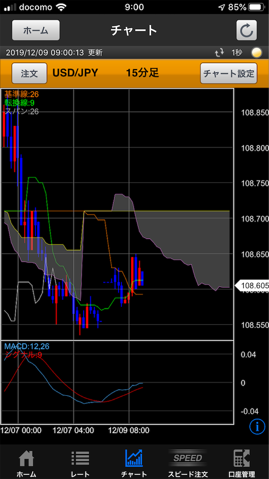This screenshot has height=479, width=269.
Task: Tap the 108.550 price axis label
Action: pos(255,325)
